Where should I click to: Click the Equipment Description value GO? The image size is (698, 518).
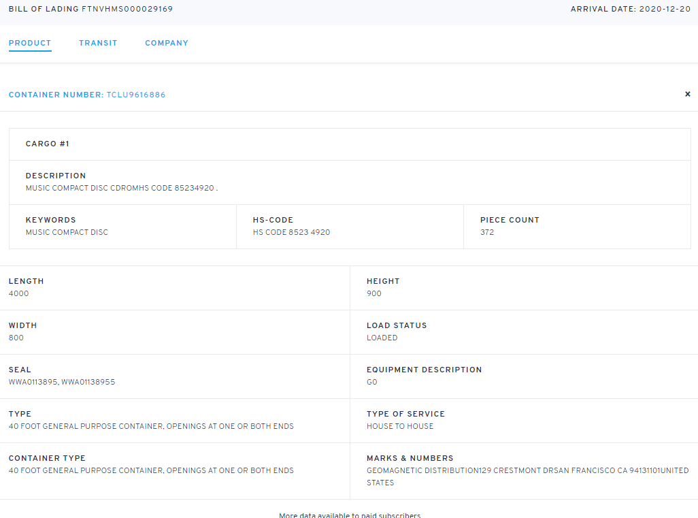point(372,382)
